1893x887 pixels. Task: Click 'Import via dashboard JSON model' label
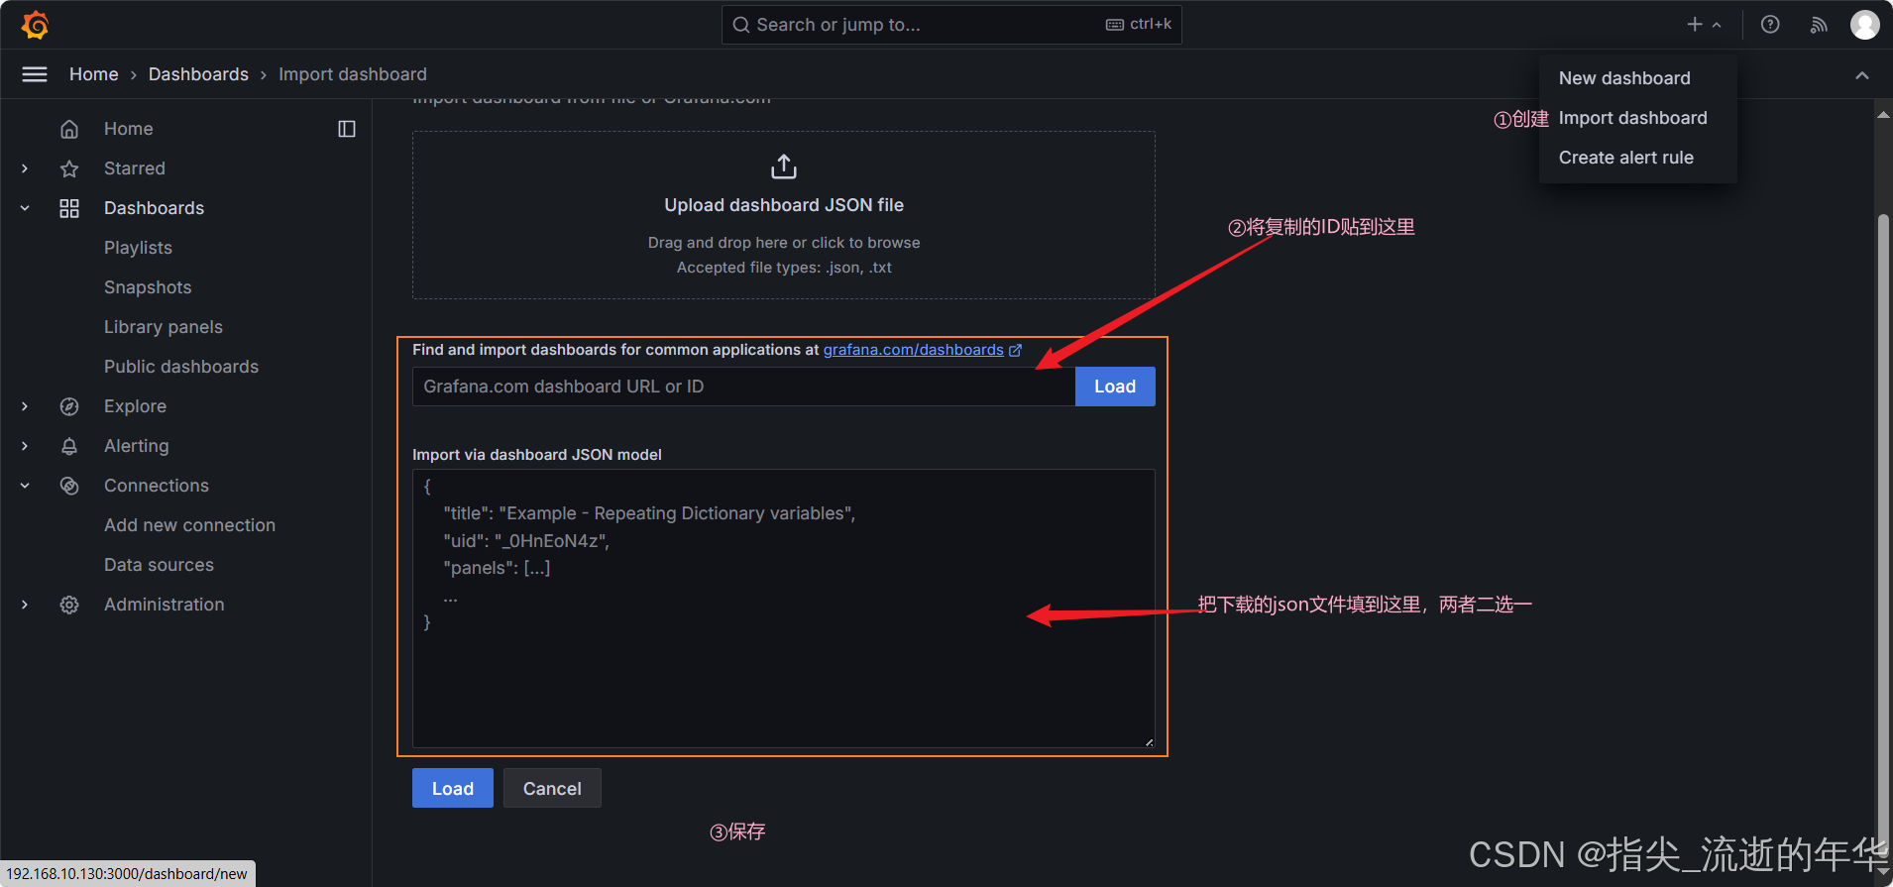(537, 455)
